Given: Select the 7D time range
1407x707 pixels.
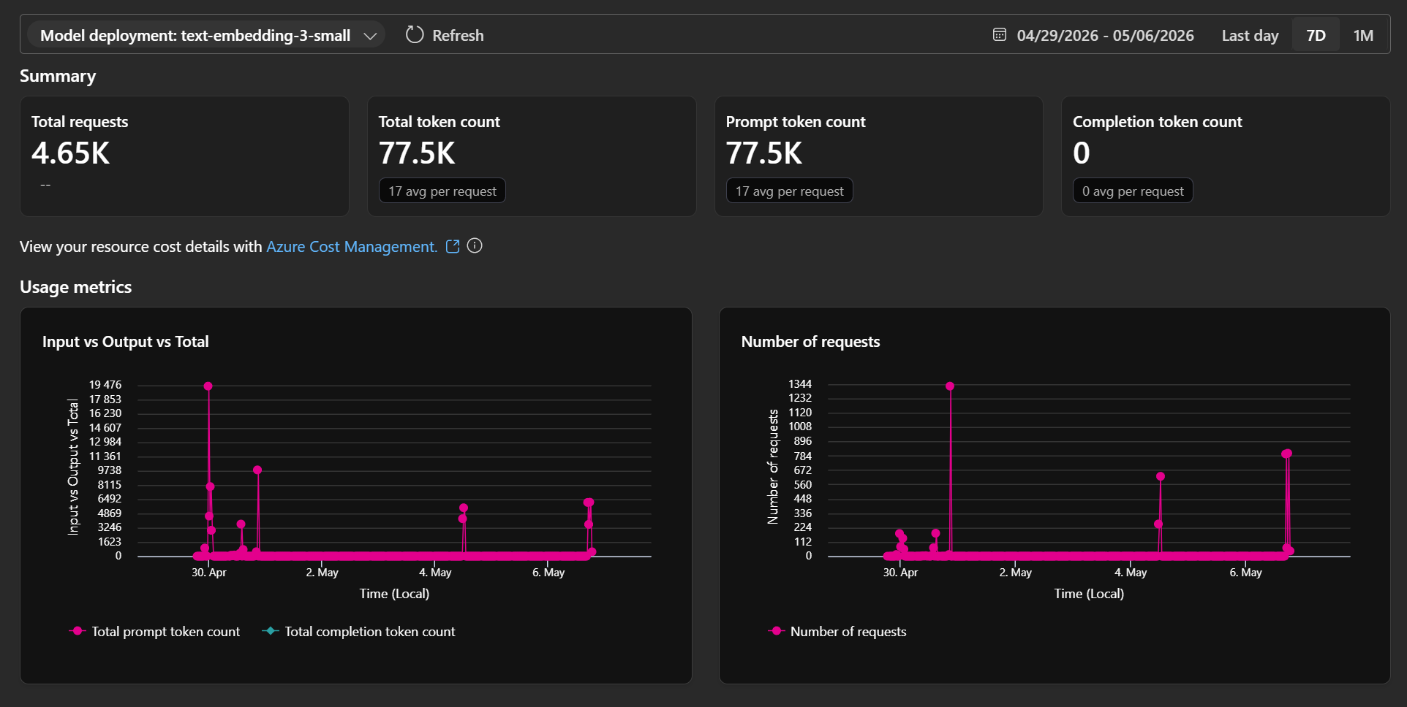Looking at the screenshot, I should pos(1316,35).
